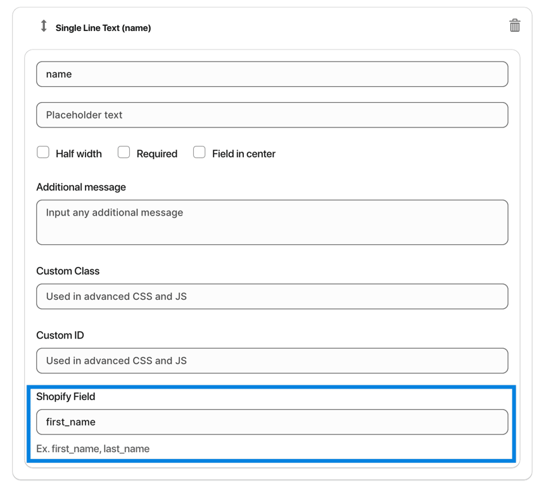Click the 'Field in center' label text
Screen dimensions: 548x487
[244, 154]
